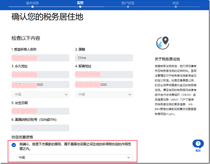Click the second 邮寄地址 address line
Image resolution: width=210 pixels, height=164 pixels.
tap(104, 85)
